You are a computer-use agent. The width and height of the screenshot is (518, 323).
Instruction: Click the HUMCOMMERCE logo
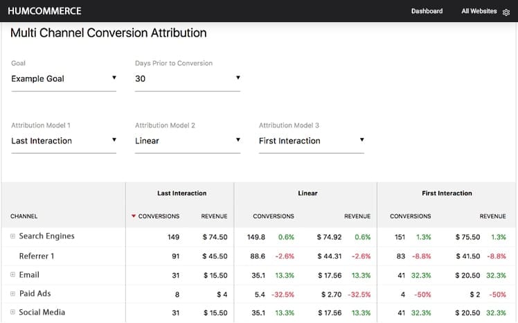[44, 11]
